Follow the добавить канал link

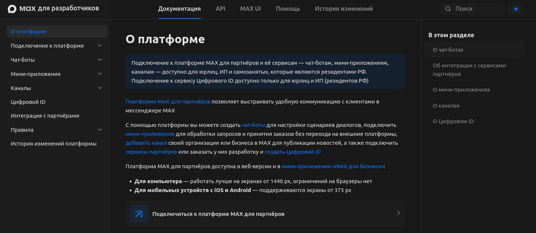click(146, 143)
